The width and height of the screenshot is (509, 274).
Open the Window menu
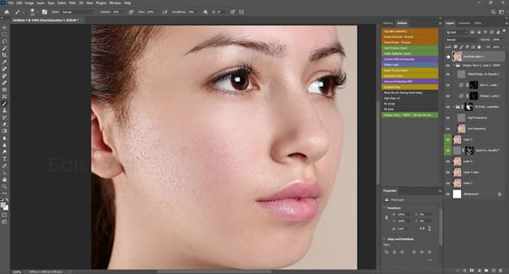click(115, 3)
